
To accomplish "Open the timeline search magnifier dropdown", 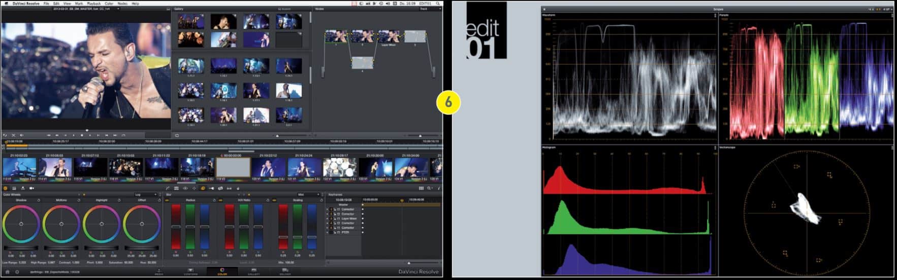I will point(430,188).
